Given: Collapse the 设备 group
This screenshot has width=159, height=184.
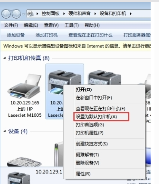Looking at the screenshot, I should click(x=5, y=131).
